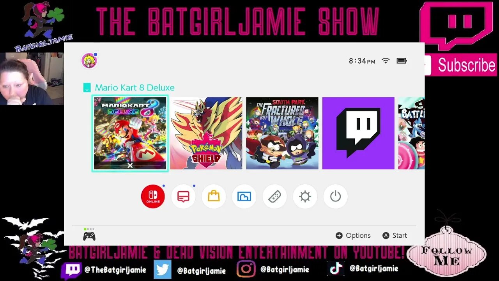Click the Options plus button
Viewport: 499px width, 281px height.
[353, 235]
